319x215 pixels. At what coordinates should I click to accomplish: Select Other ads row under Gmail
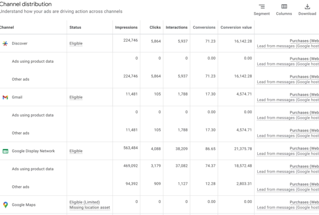[x=20, y=133]
